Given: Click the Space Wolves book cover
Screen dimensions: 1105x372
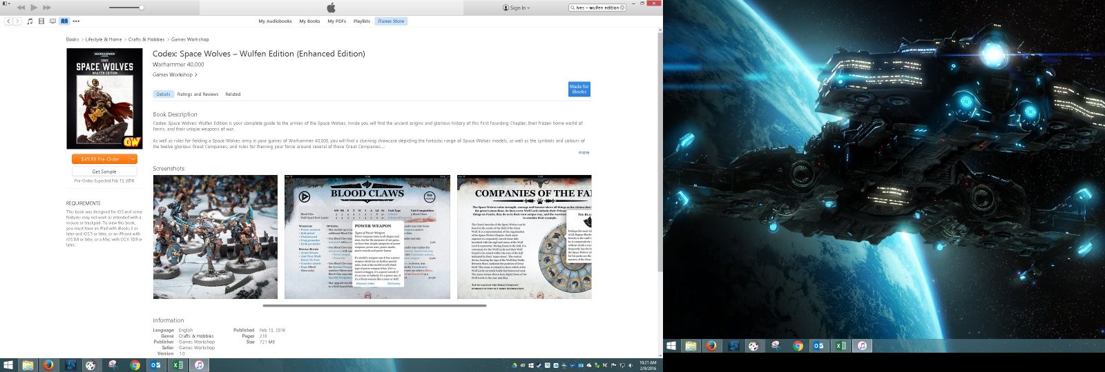Looking at the screenshot, I should point(104,99).
